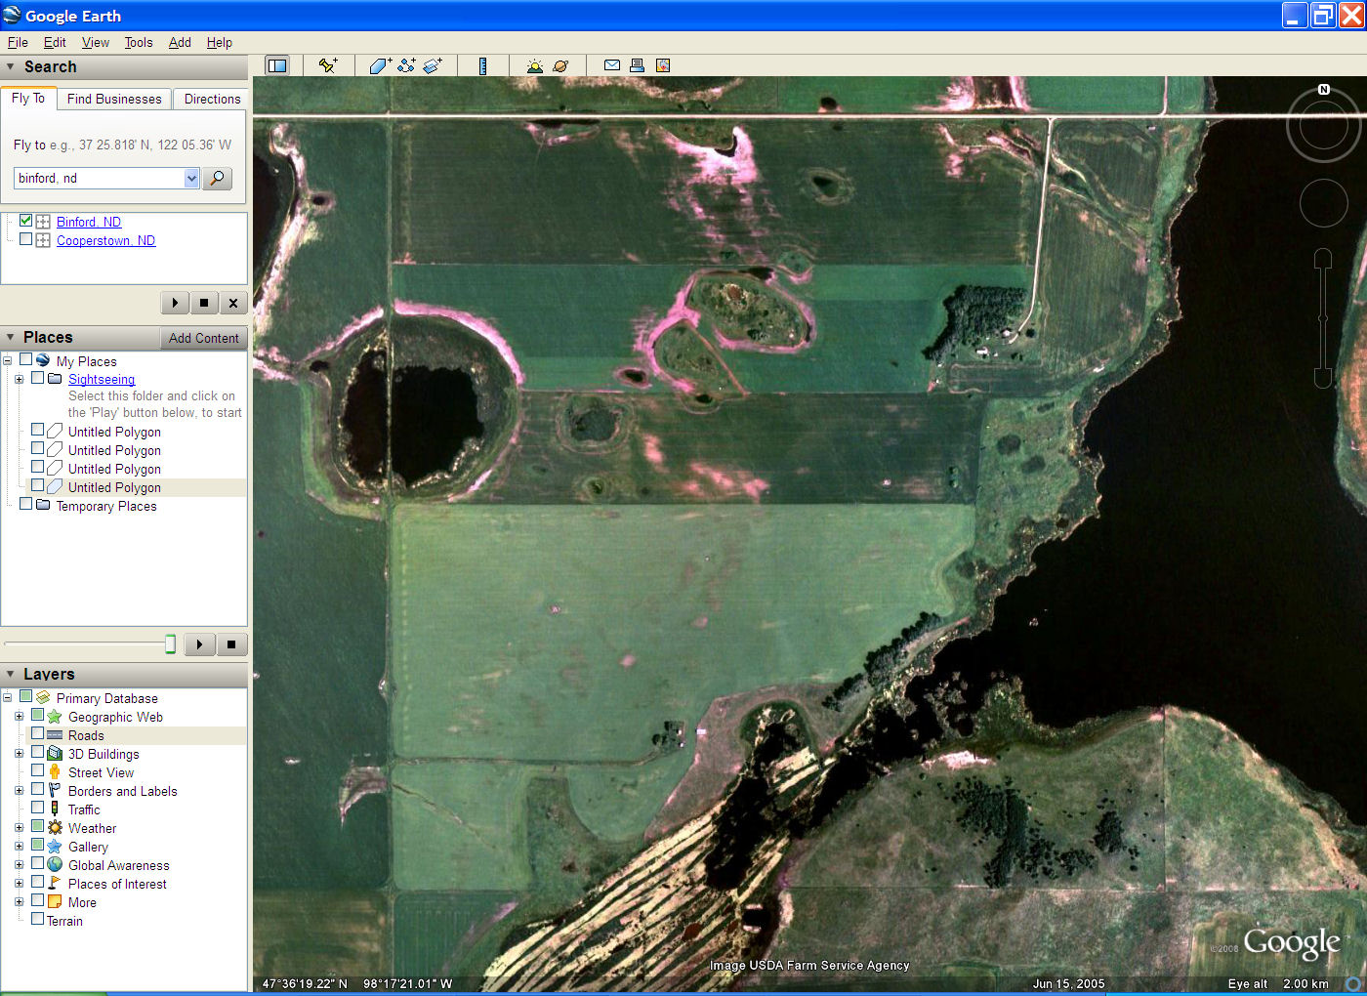Open the View menu

(x=96, y=42)
